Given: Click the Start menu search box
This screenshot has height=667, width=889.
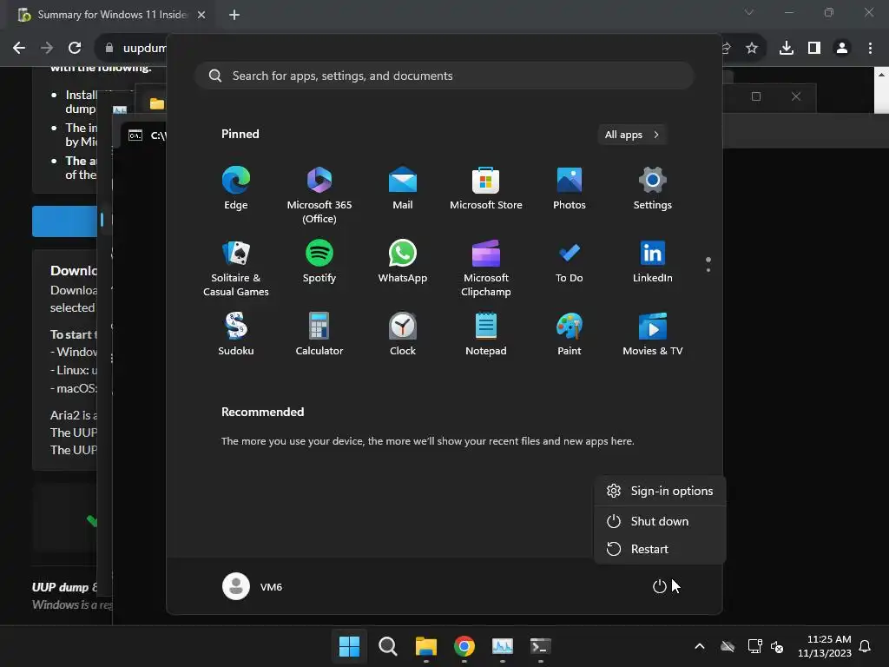Looking at the screenshot, I should tap(444, 76).
